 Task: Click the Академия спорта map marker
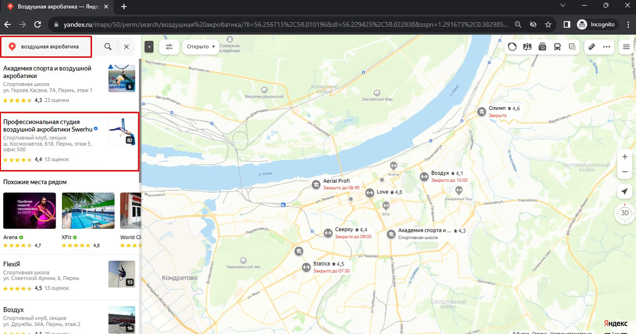[x=391, y=234]
